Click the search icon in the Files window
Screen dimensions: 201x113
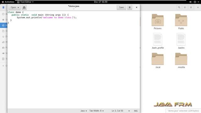(x=179, y=8)
